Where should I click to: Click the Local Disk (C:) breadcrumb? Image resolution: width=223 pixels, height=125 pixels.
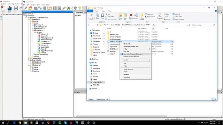[x=115, y=25]
